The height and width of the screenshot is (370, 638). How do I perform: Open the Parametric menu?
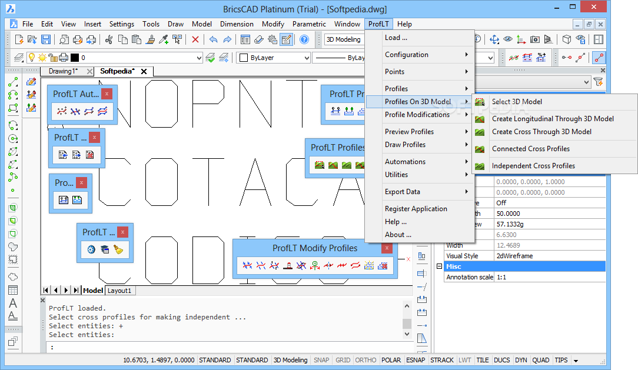[309, 24]
